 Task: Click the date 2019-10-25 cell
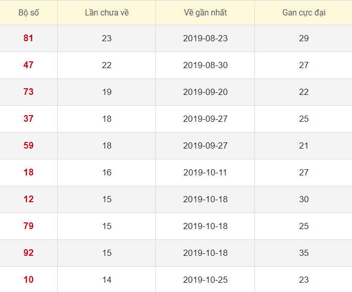click(x=205, y=280)
